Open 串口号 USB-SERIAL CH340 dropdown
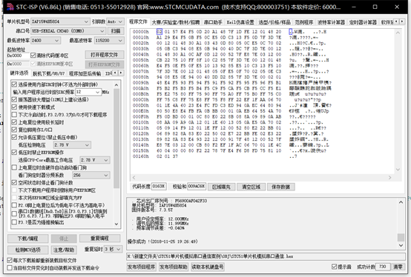 coord(68,31)
